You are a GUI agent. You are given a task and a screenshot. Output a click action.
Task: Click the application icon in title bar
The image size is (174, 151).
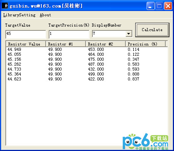pos(5,6)
